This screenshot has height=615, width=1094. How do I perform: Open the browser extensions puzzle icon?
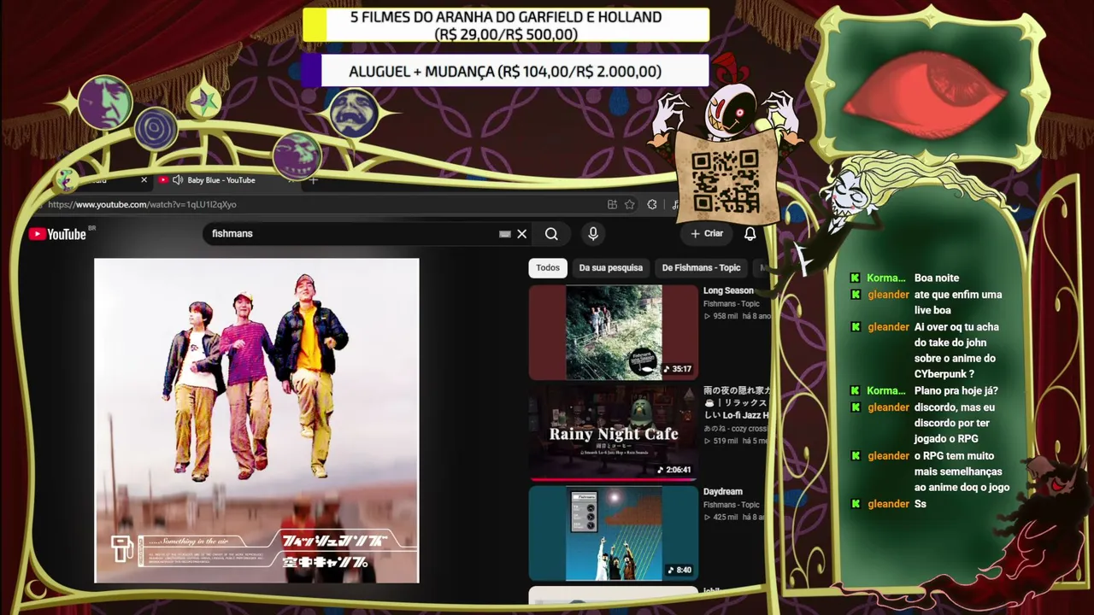(x=652, y=204)
